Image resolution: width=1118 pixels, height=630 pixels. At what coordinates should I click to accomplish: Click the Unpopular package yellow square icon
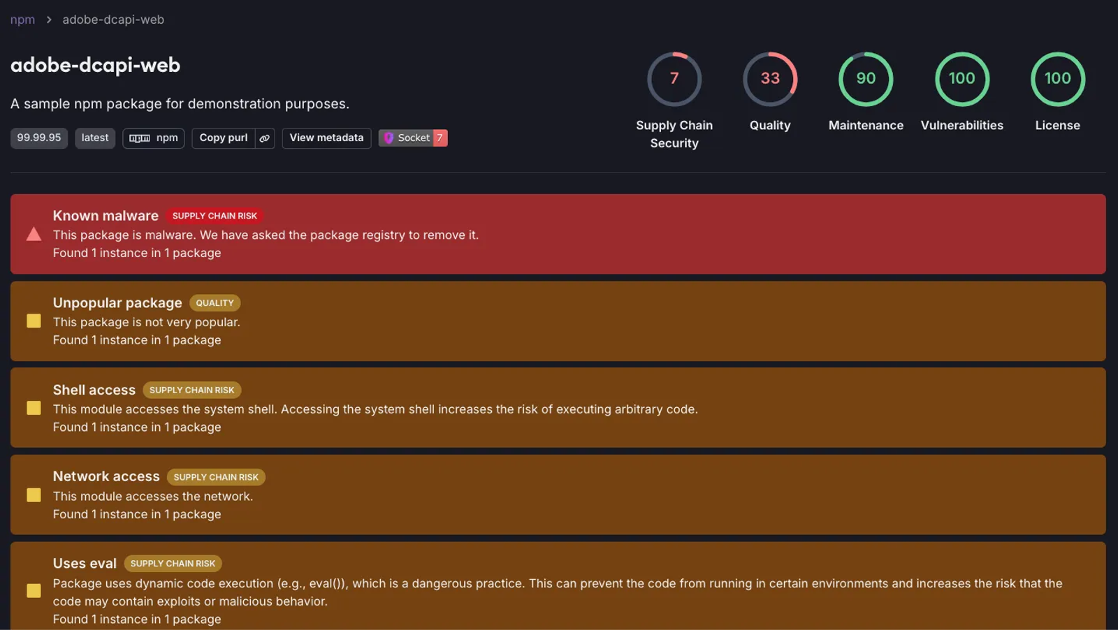34,321
